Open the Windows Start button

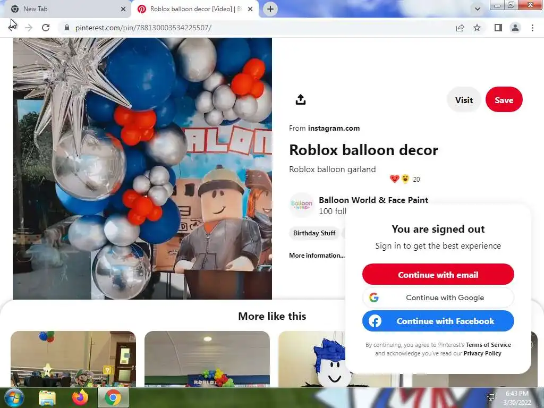14,397
